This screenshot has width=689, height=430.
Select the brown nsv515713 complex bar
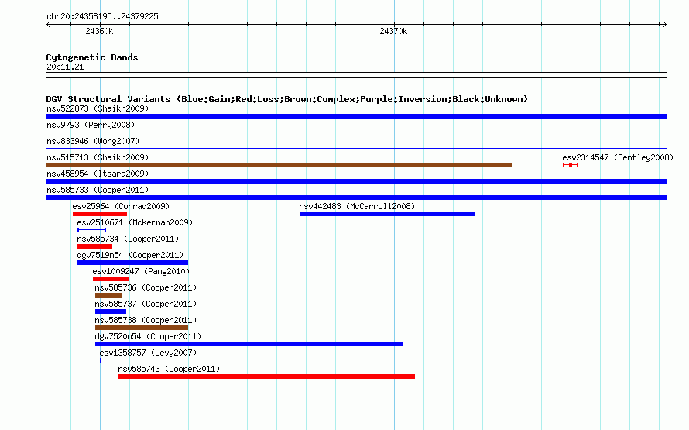point(279,165)
